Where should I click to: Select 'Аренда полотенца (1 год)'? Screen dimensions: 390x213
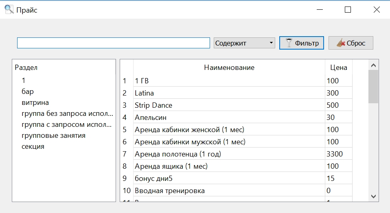coord(229,154)
